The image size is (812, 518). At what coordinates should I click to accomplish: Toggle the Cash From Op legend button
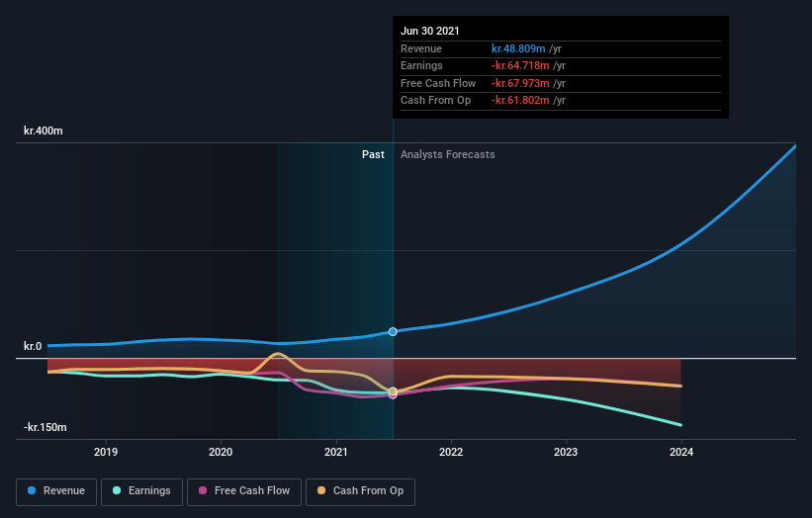pyautogui.click(x=360, y=491)
